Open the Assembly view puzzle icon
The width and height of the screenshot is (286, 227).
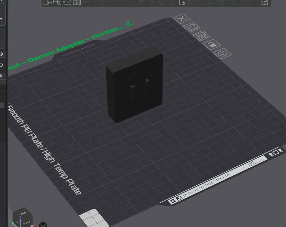(x=265, y=2)
